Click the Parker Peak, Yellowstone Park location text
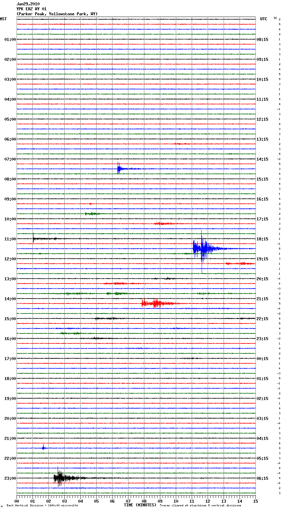282x510 pixels. pyautogui.click(x=57, y=14)
